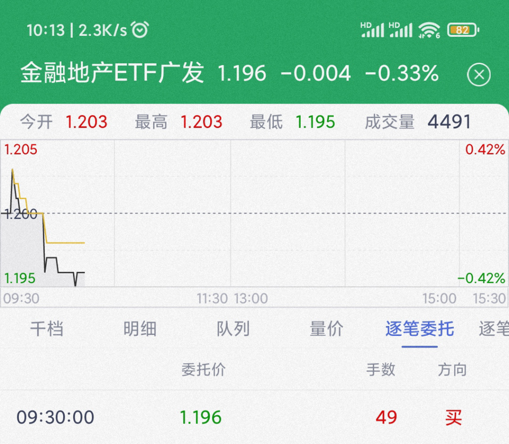Tap the 委托价 column header
The height and width of the screenshot is (444, 509).
pos(203,370)
